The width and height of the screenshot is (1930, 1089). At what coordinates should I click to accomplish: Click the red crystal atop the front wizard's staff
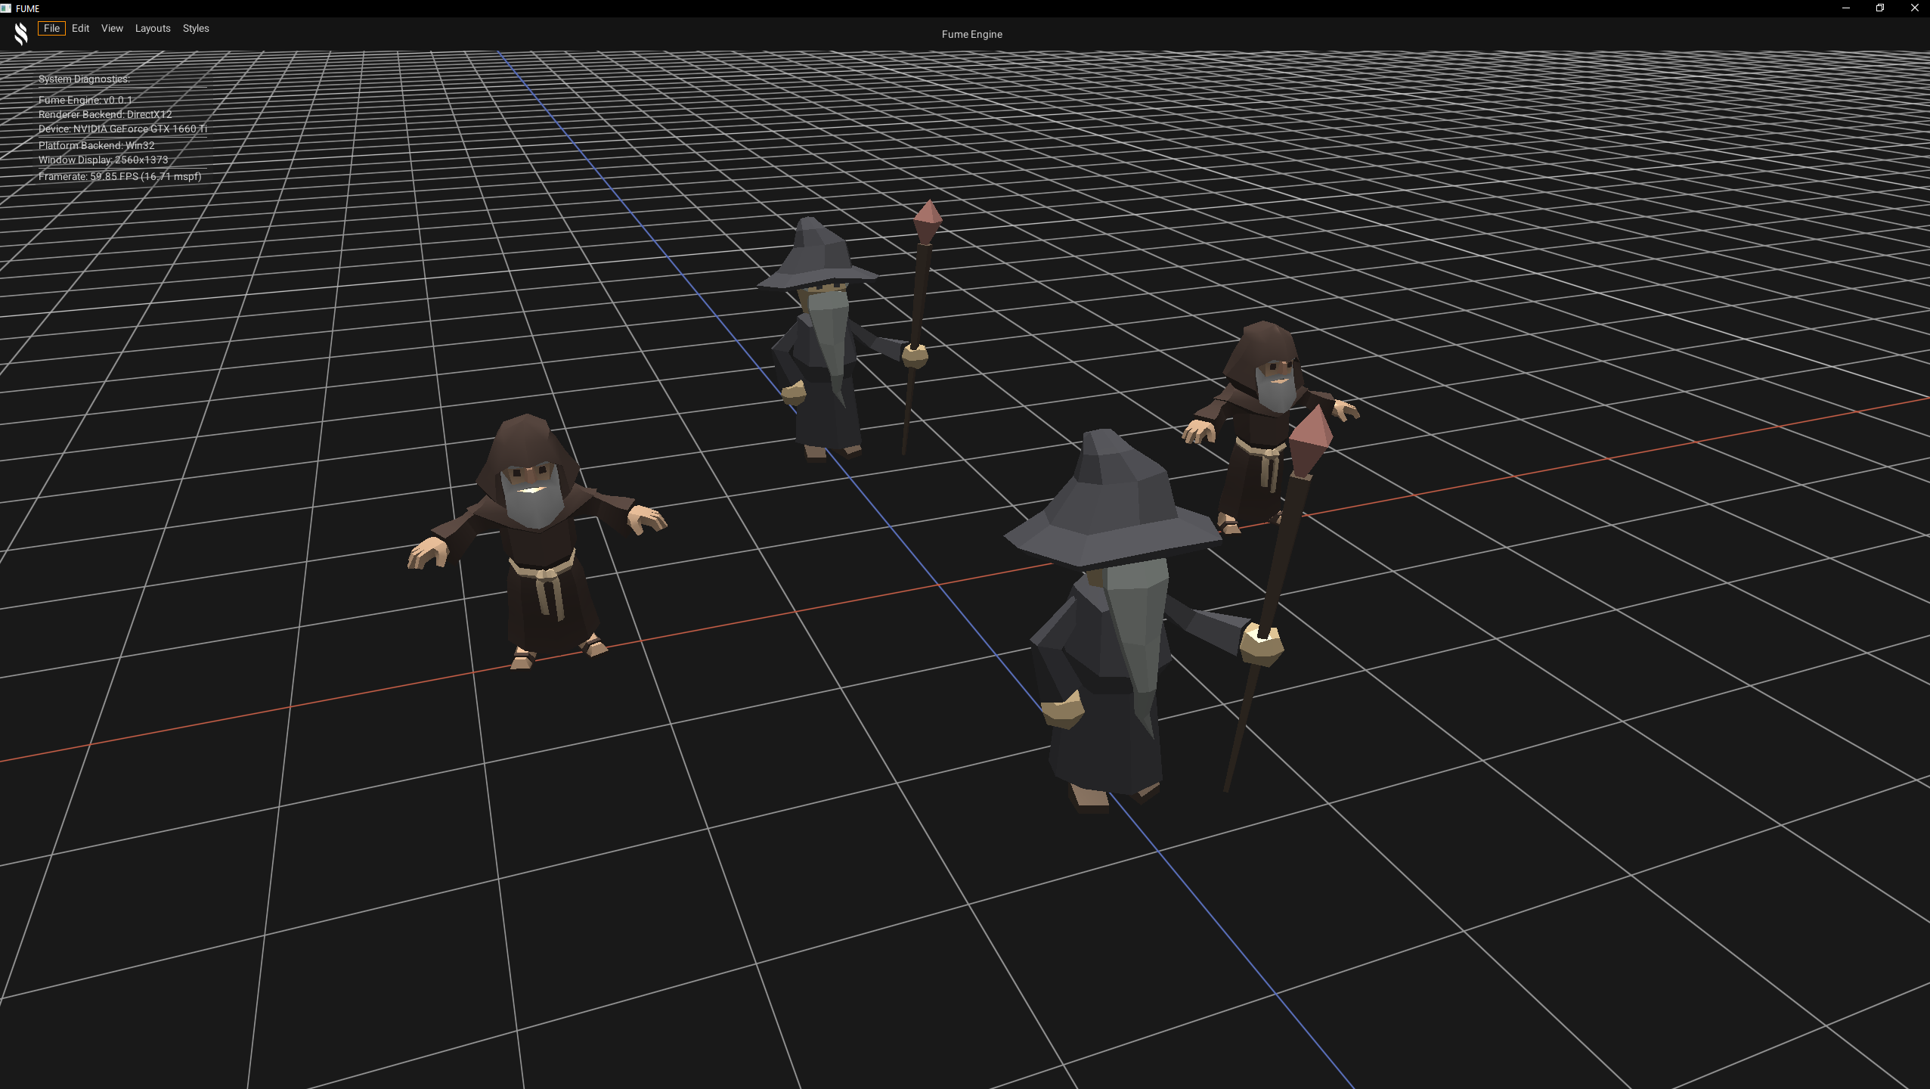[x=1311, y=439]
